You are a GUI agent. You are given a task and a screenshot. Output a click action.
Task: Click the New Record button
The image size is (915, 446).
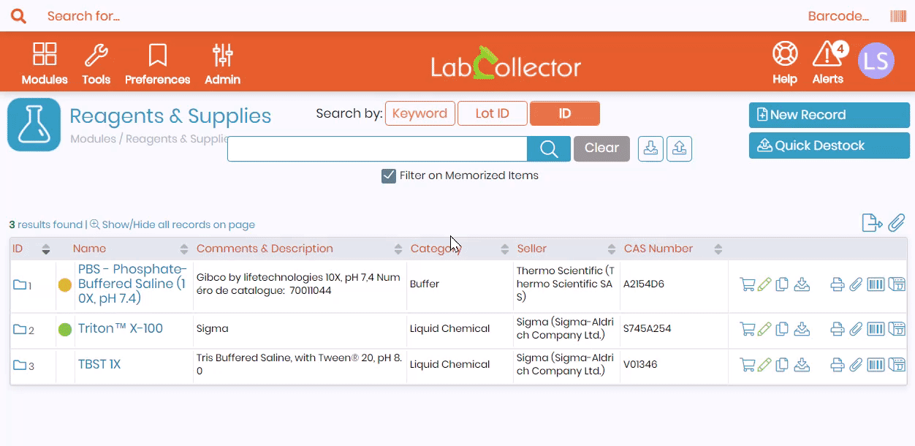(829, 115)
